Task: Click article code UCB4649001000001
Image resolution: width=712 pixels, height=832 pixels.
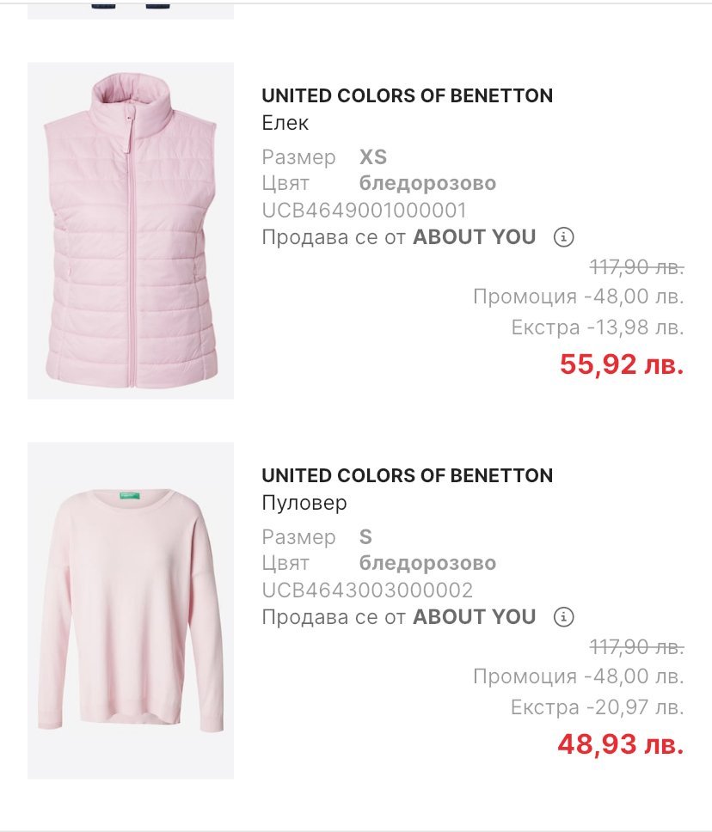Action: pos(364,211)
